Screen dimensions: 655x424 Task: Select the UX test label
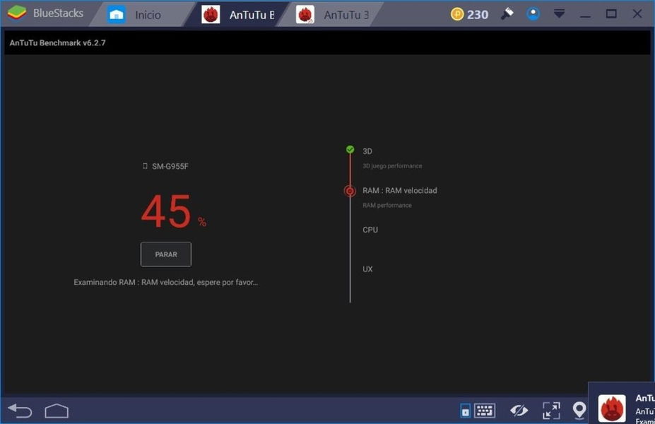click(x=367, y=269)
